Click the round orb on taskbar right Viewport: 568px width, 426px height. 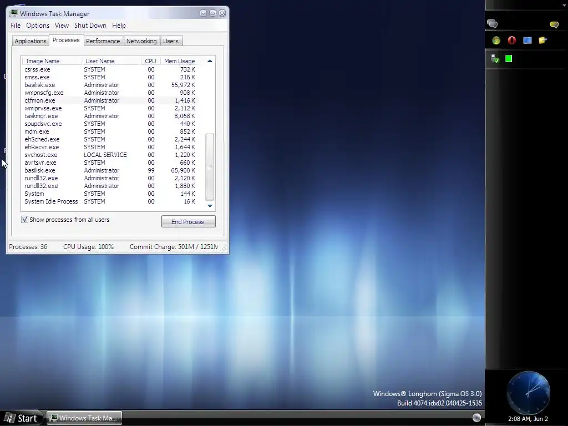[x=476, y=418]
